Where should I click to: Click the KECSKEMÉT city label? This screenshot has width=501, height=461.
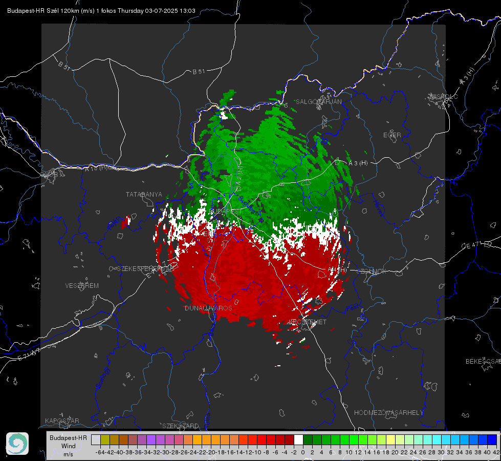pos(308,322)
